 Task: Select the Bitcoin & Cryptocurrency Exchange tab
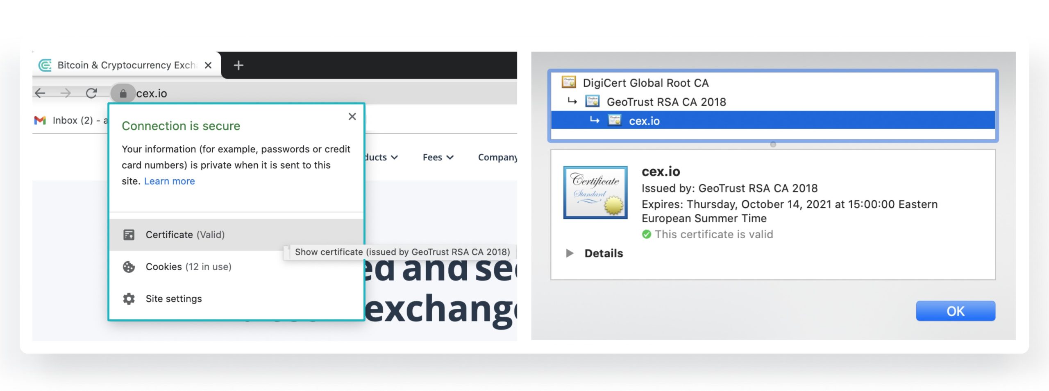pyautogui.click(x=126, y=65)
